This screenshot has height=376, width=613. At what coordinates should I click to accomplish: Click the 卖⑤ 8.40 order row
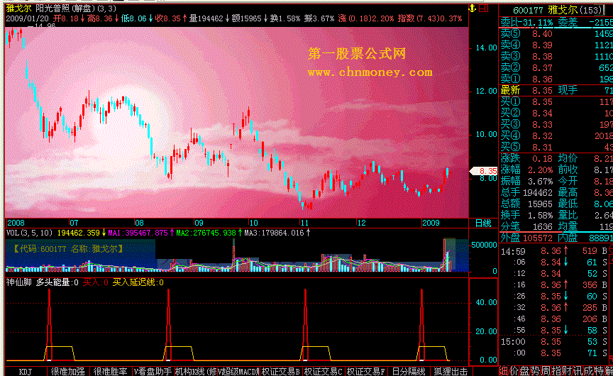click(556, 33)
